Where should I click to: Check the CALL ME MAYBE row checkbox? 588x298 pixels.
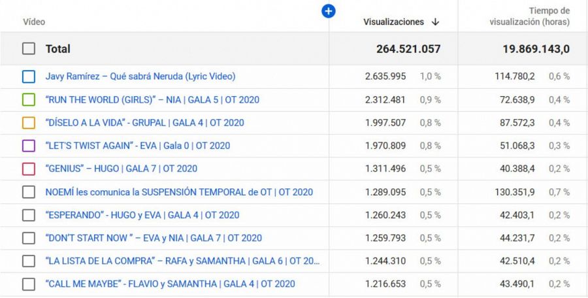pos(29,284)
